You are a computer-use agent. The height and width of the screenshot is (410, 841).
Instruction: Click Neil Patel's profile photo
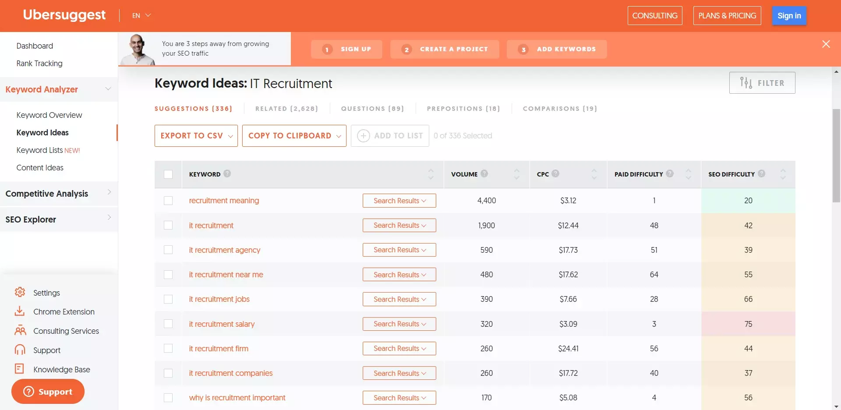pyautogui.click(x=138, y=49)
